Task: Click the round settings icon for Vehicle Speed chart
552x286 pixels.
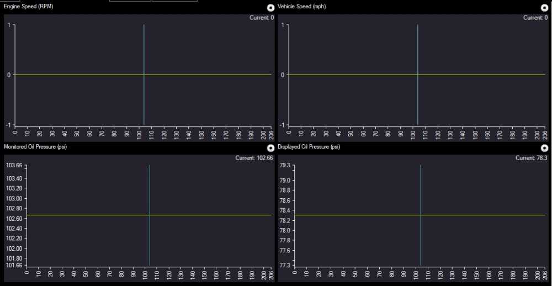Action: [x=544, y=8]
